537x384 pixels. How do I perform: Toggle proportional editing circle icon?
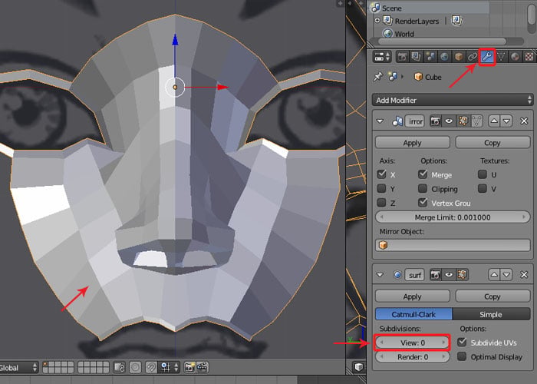[135, 368]
